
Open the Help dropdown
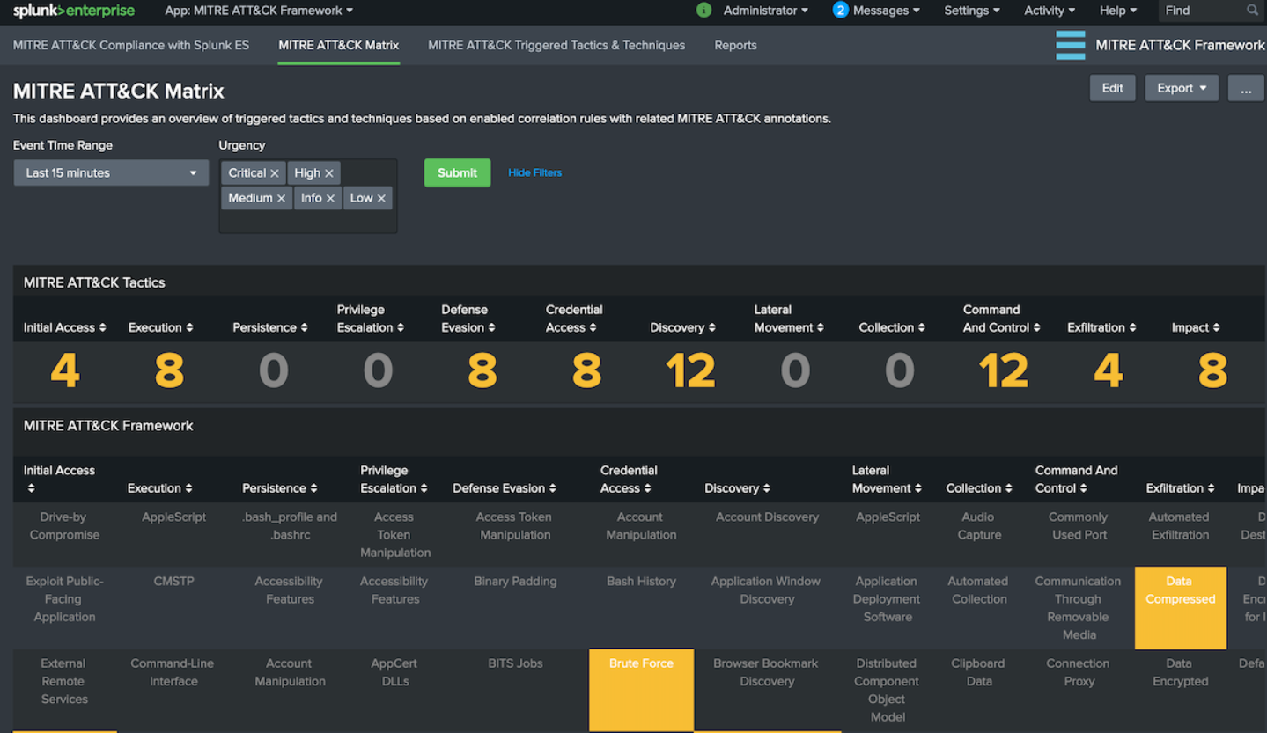point(1118,11)
